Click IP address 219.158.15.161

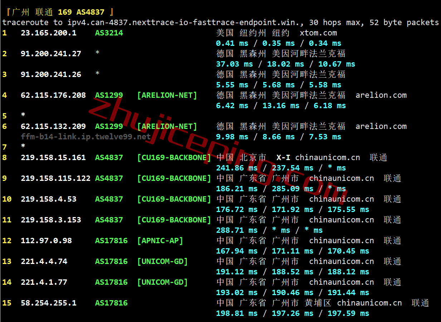tap(53, 158)
